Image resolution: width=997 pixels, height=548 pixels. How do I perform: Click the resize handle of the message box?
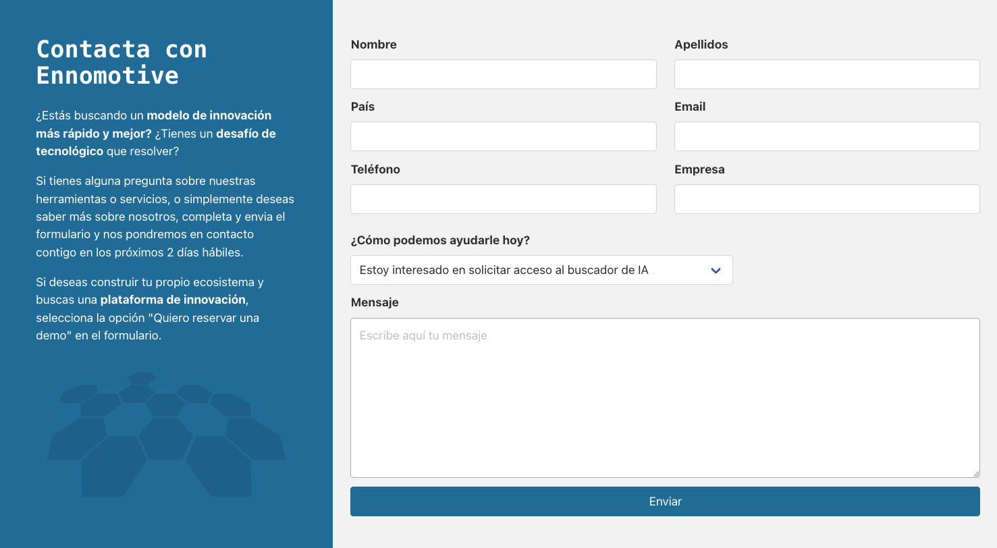pyautogui.click(x=975, y=474)
